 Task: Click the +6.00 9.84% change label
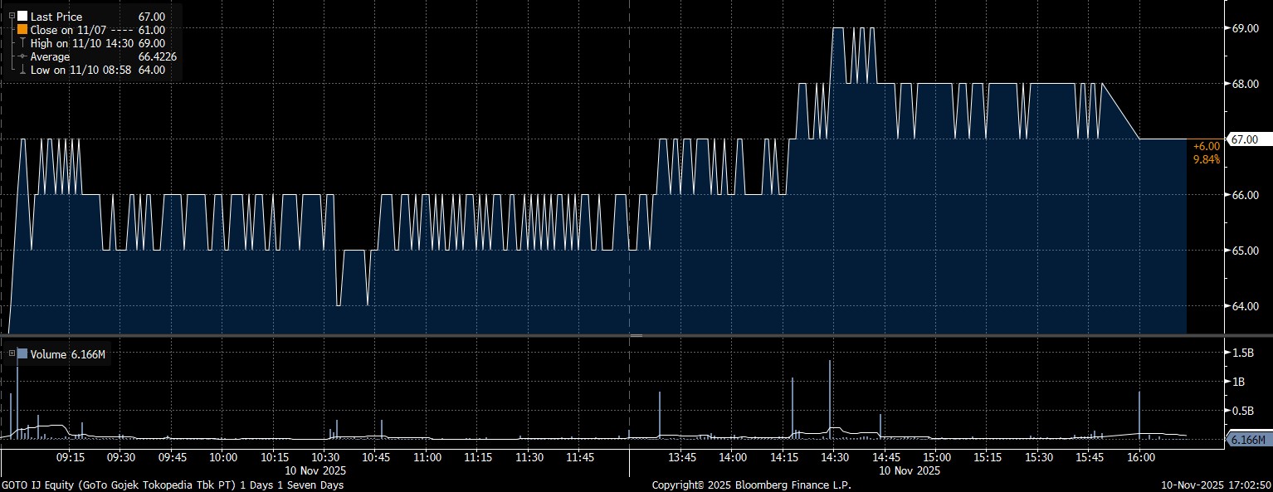(x=1206, y=153)
